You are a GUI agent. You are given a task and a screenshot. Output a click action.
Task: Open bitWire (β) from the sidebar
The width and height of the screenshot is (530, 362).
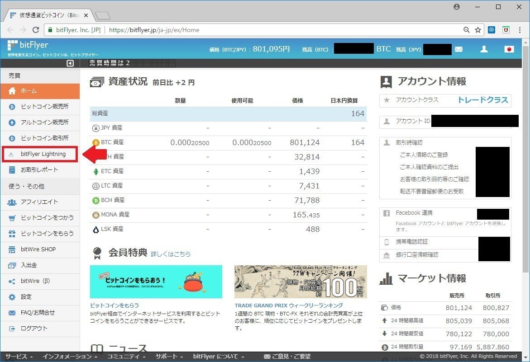point(40,281)
